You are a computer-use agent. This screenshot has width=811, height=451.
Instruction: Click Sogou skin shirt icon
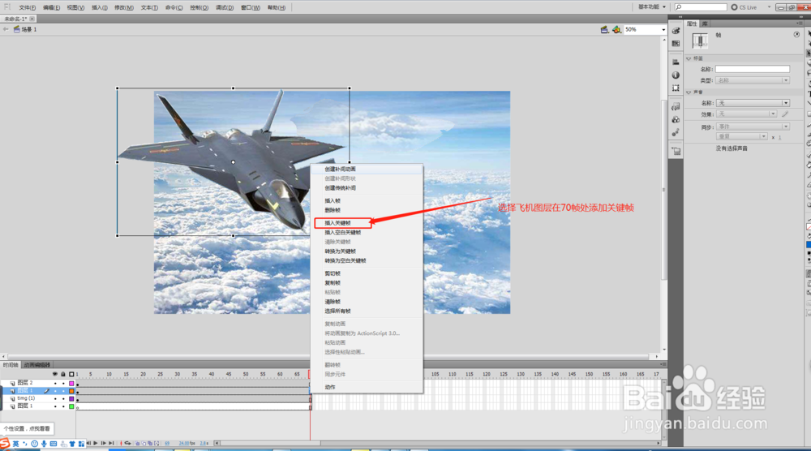click(x=72, y=444)
